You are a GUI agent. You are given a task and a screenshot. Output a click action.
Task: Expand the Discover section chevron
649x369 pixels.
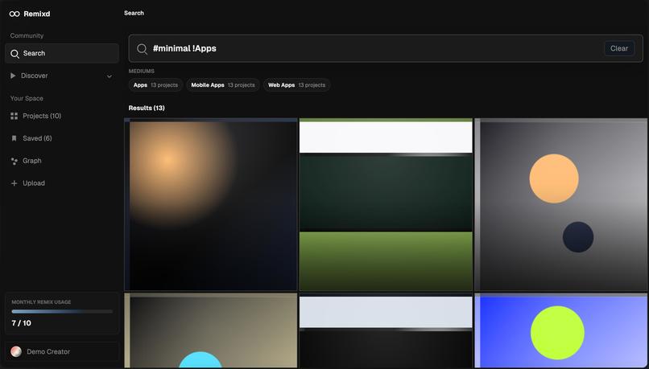pos(110,76)
